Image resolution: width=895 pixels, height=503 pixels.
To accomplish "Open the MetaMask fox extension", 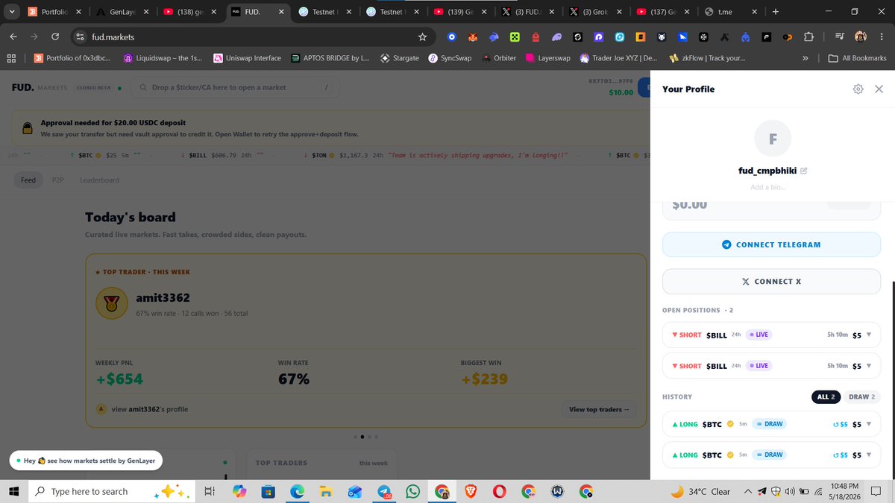I will point(472,37).
